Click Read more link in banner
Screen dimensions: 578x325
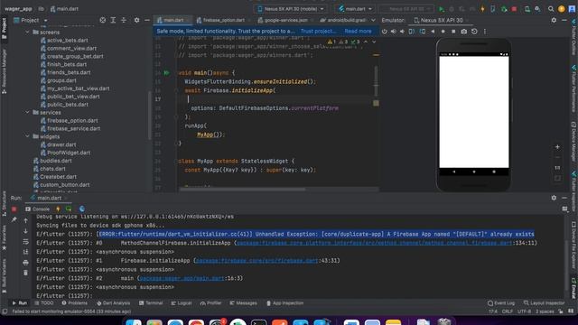(358, 32)
